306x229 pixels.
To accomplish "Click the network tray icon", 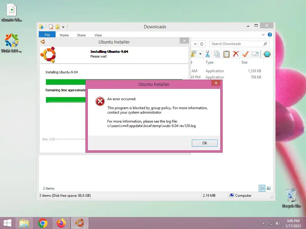I will [x=271, y=223].
